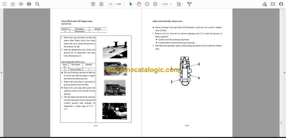Open the search magnifier tool
This screenshot has height=138, width=286.
point(37,4)
